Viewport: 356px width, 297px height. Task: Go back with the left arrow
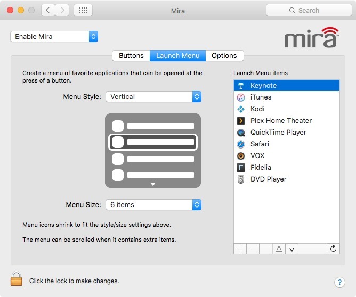(48, 10)
